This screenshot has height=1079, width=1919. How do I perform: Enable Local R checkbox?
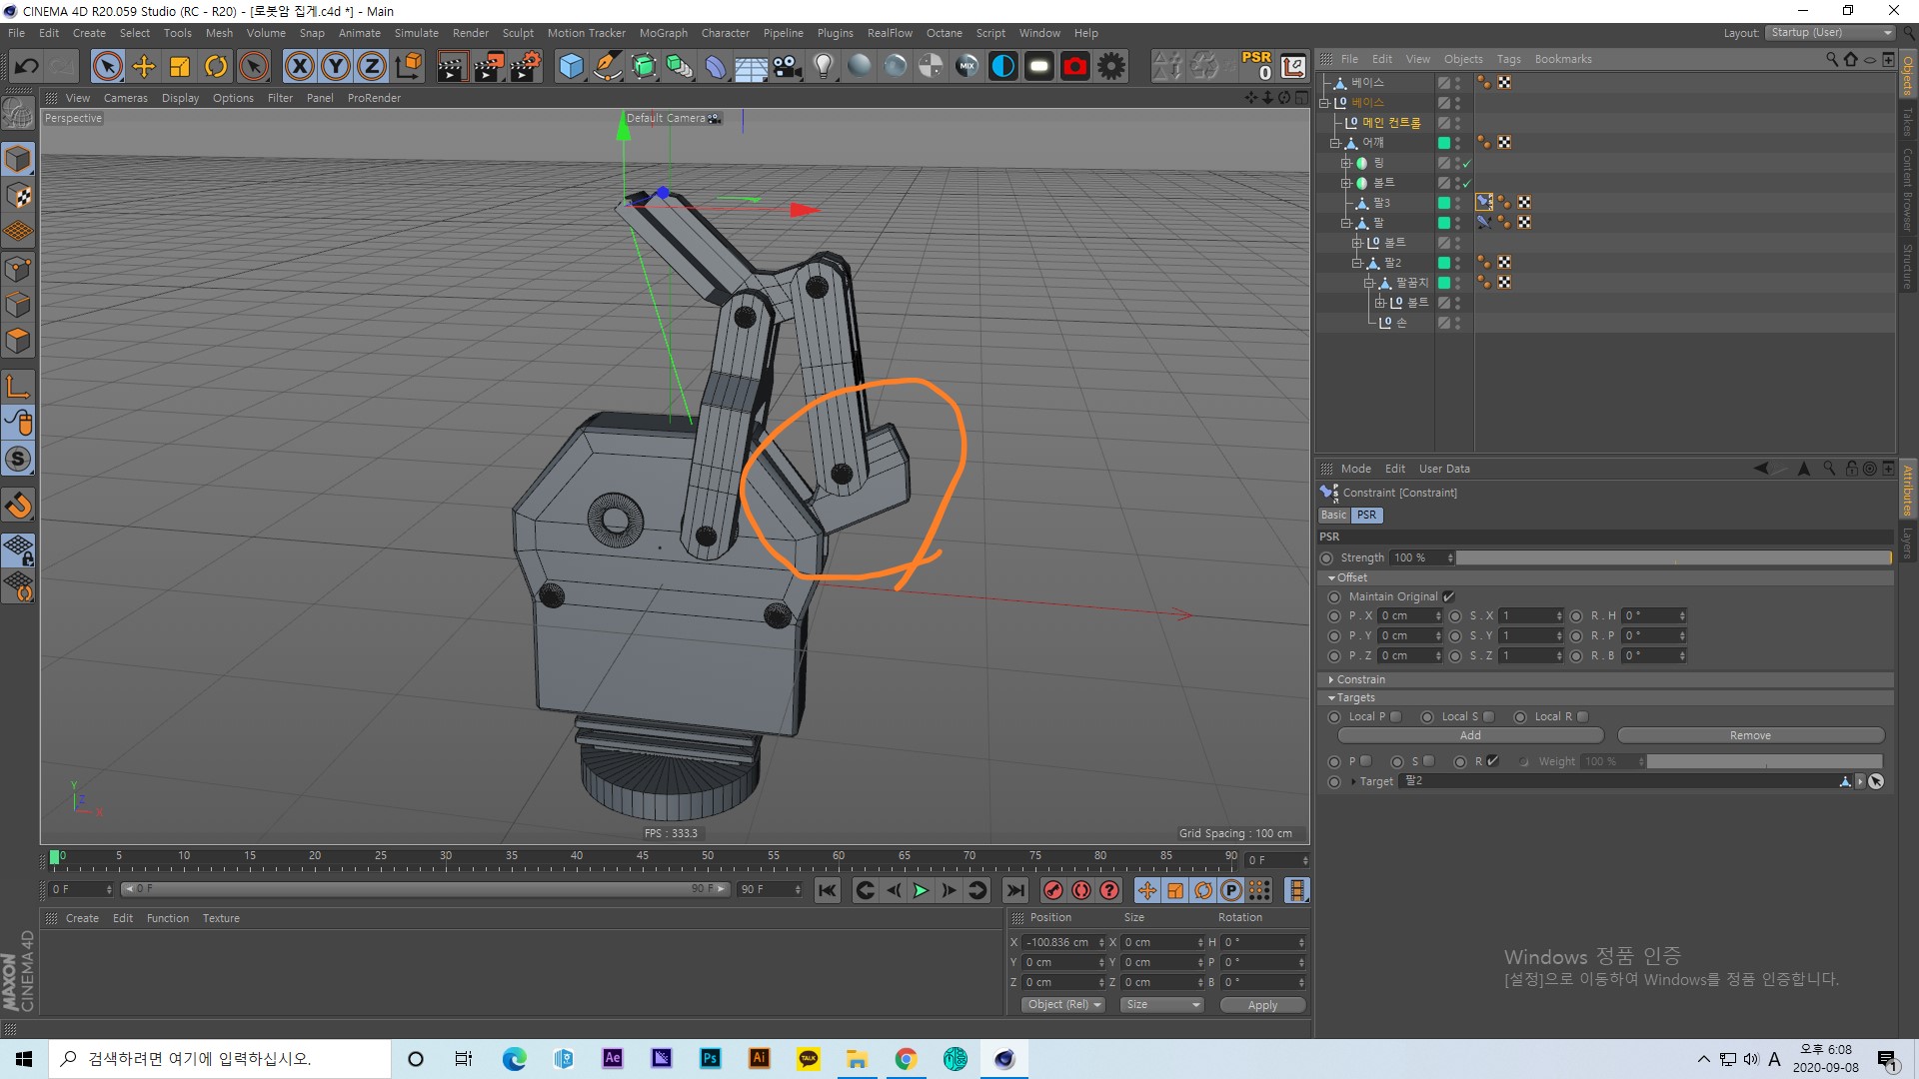tap(1582, 716)
